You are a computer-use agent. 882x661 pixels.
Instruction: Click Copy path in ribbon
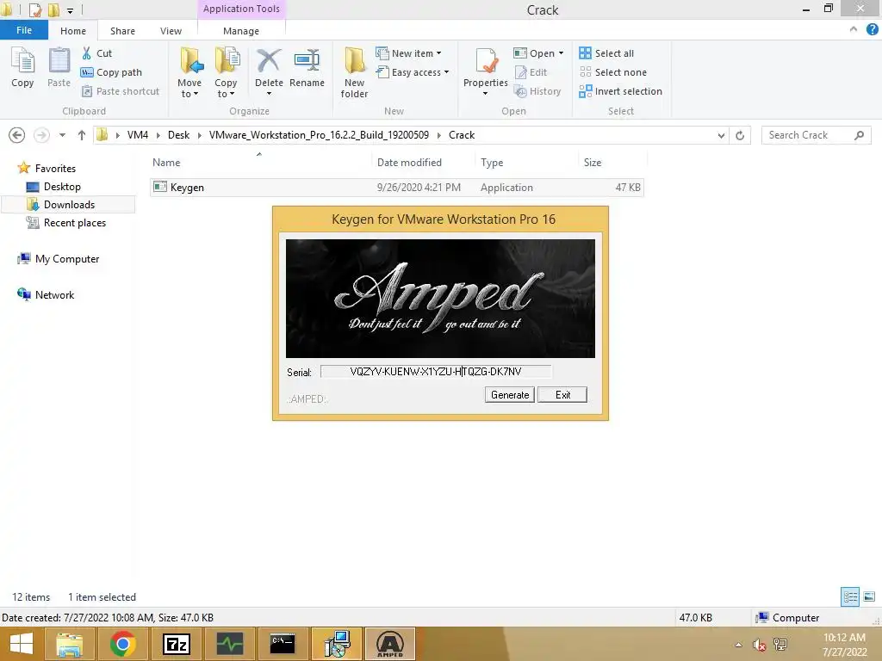pyautogui.click(x=111, y=72)
